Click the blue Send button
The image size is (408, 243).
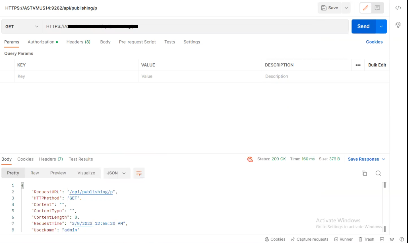click(x=363, y=26)
